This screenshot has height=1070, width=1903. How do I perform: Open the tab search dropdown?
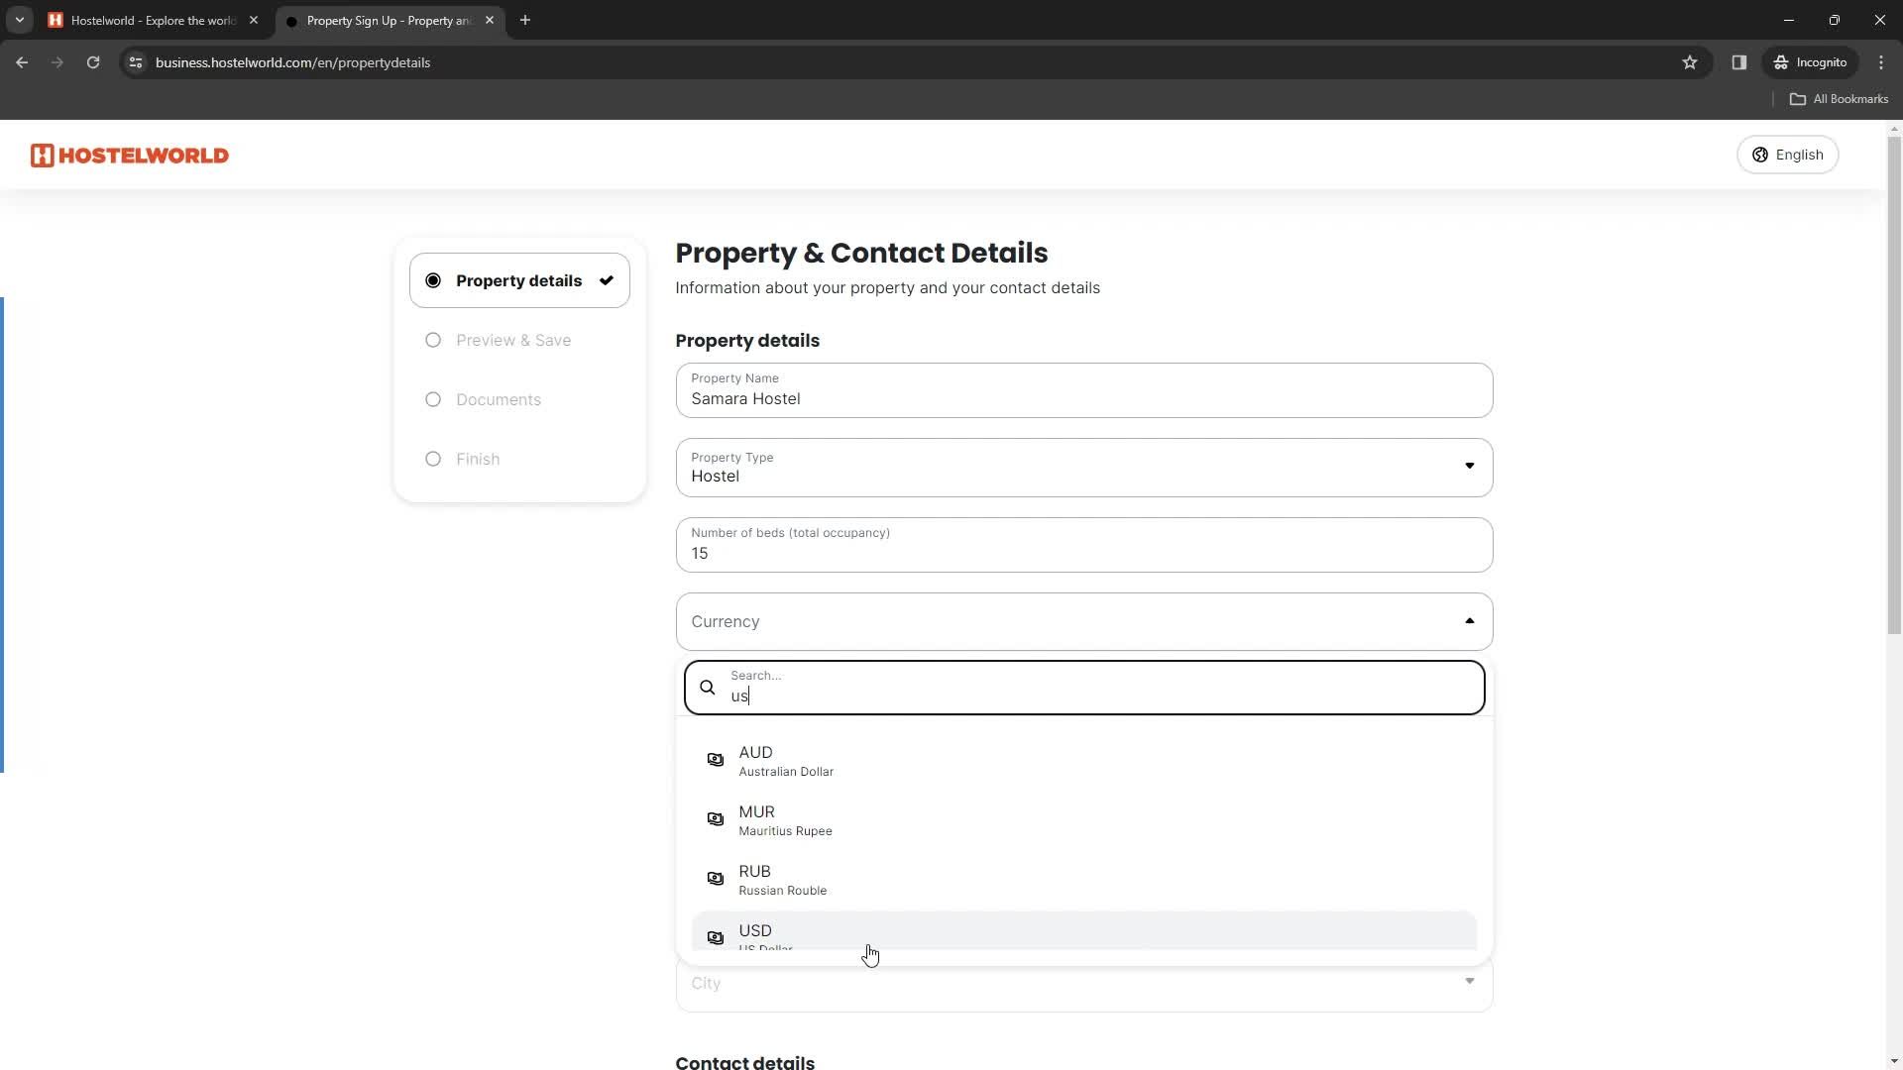click(x=20, y=20)
